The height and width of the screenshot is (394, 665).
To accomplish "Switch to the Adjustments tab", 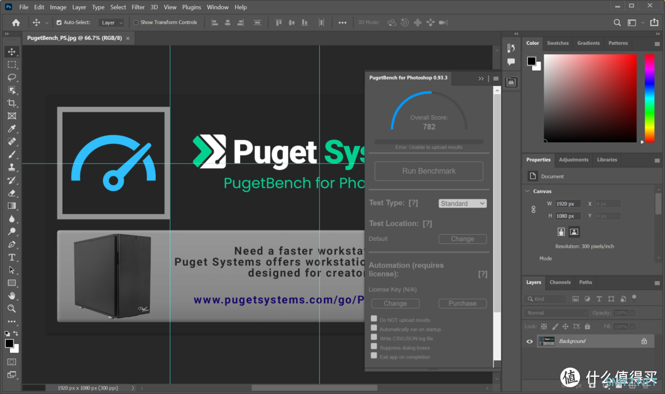I will (x=573, y=160).
